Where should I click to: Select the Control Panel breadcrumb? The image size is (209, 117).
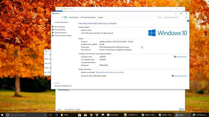pos(73,17)
